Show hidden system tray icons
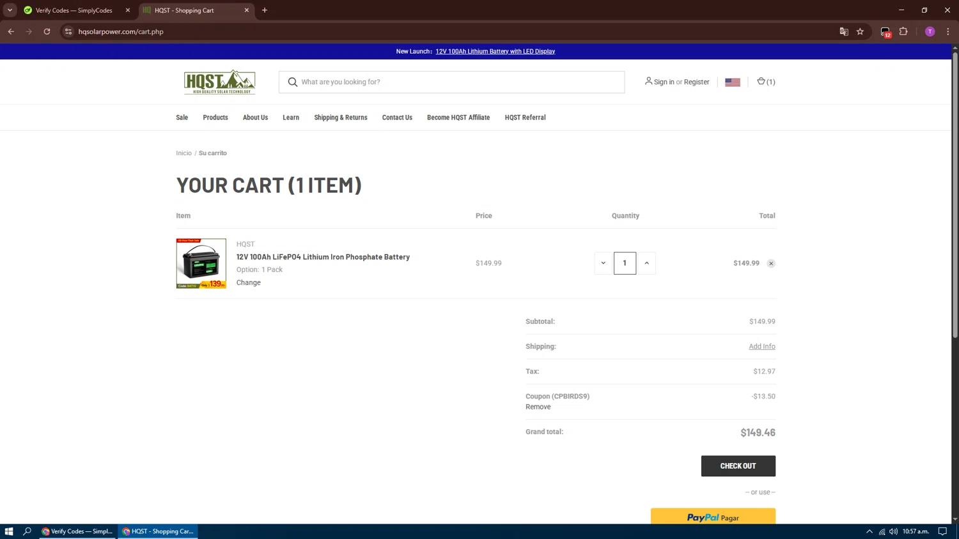The height and width of the screenshot is (539, 959). (869, 531)
